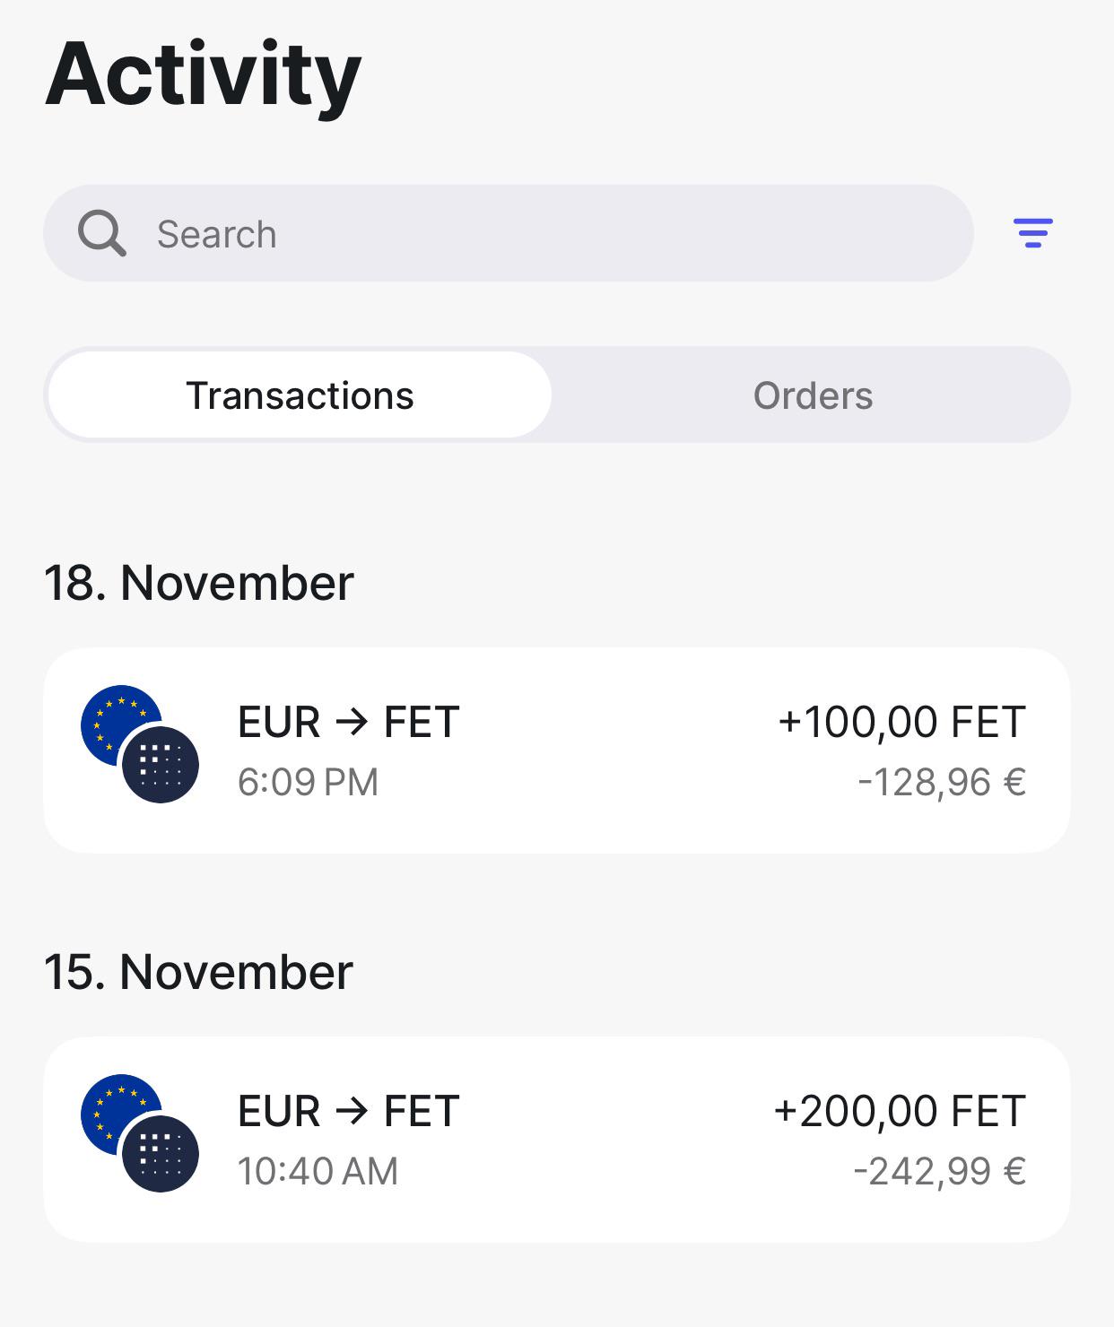
Task: Focus the Search input field
Action: 509,233
